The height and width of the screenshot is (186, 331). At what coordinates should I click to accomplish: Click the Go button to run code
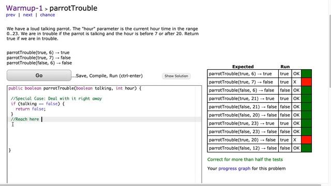pos(39,75)
